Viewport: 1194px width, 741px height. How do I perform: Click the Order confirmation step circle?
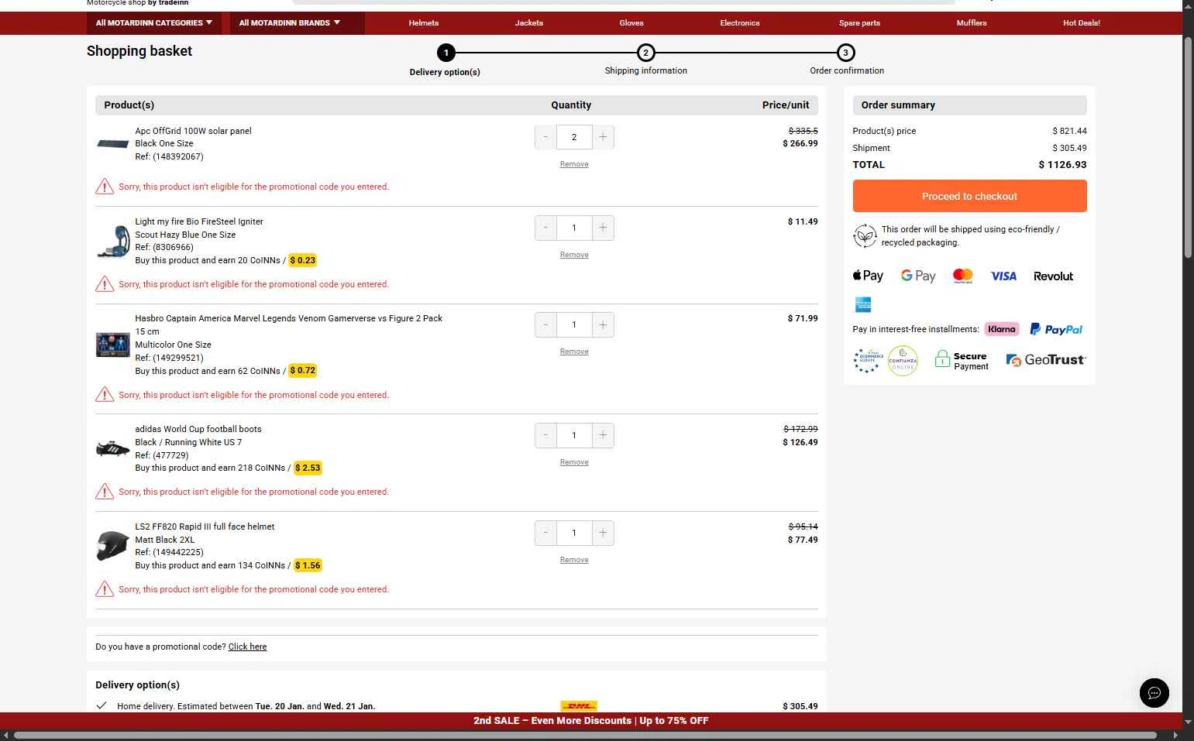coord(845,53)
